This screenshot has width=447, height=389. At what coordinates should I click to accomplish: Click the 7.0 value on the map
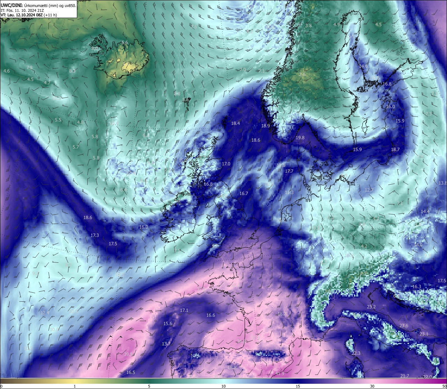(x=243, y=70)
